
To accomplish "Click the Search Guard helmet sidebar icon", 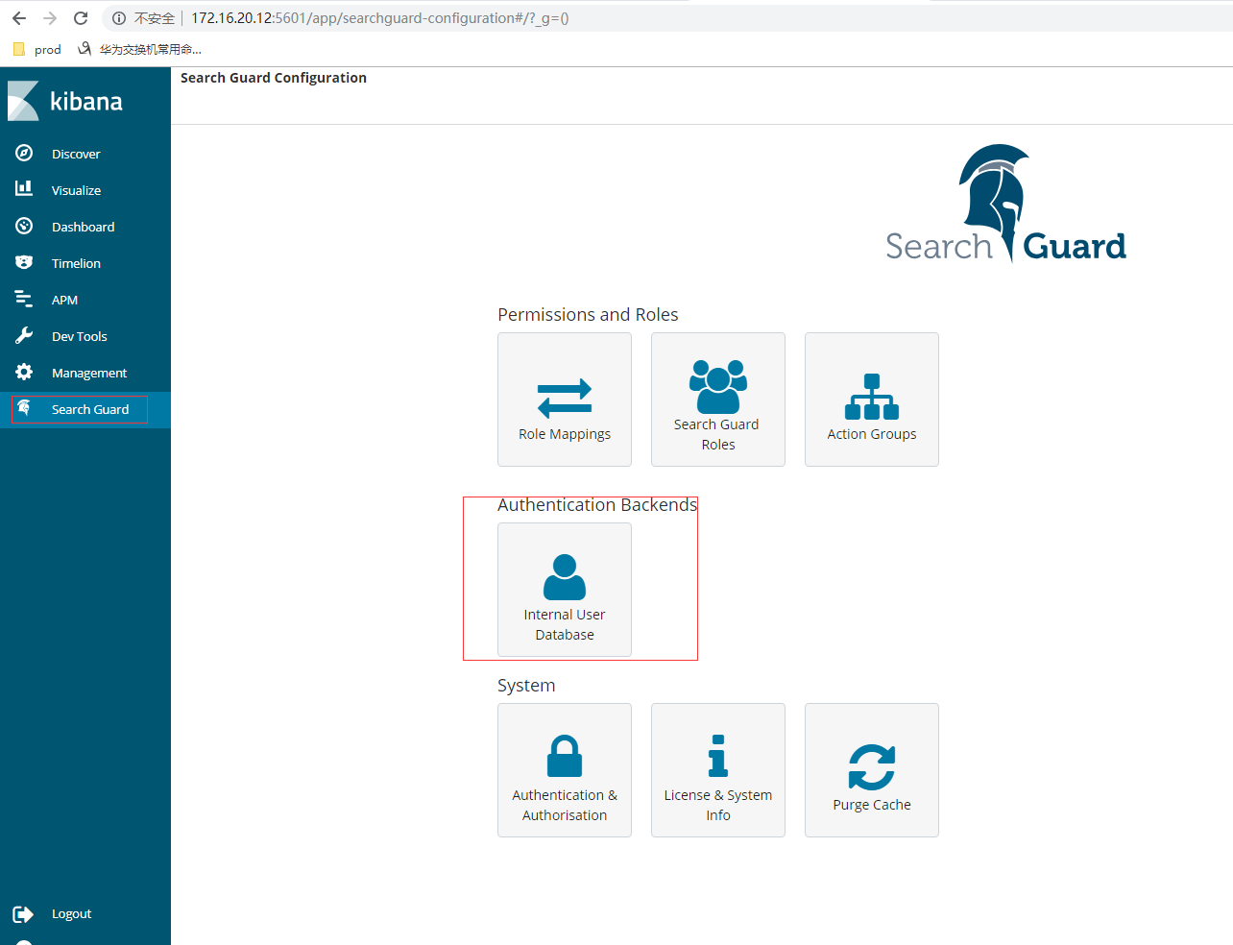I will pyautogui.click(x=24, y=408).
